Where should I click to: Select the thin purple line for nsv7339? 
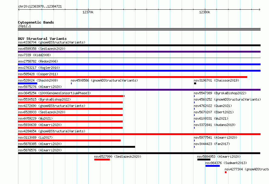point(139,58)
